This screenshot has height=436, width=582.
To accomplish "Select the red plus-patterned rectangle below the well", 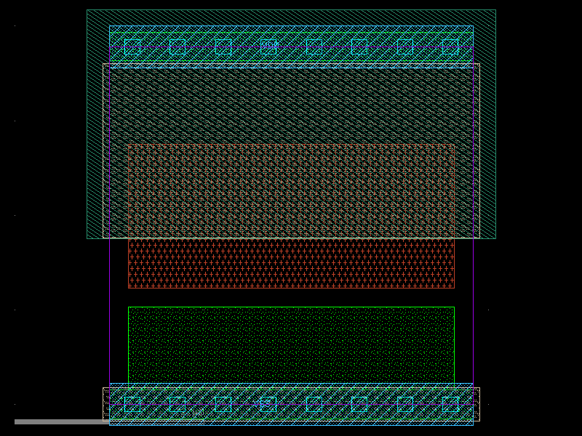I will pos(292,263).
